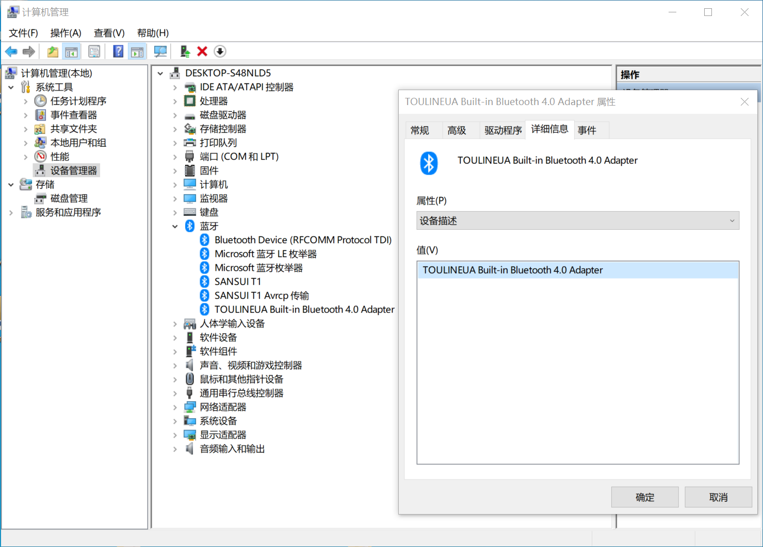Switch to the 驱动程序 tab

coord(503,130)
